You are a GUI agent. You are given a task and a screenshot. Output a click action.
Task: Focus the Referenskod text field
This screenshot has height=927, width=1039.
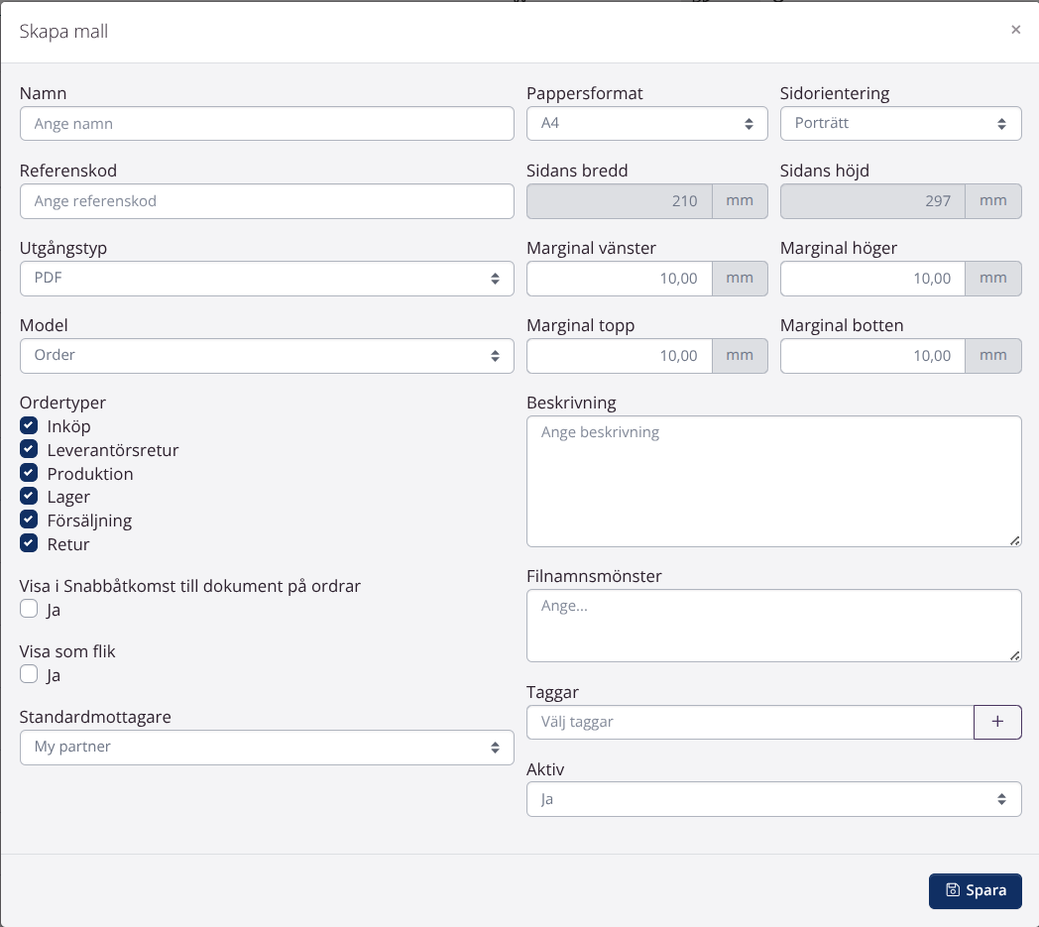point(267,201)
